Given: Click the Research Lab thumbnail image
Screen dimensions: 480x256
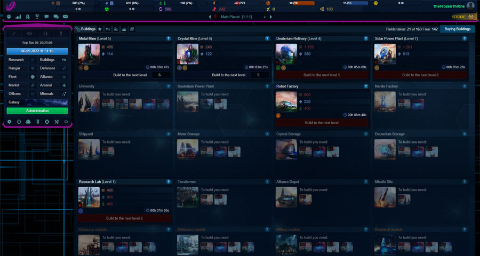Looking at the screenshot, I should 89,197.
